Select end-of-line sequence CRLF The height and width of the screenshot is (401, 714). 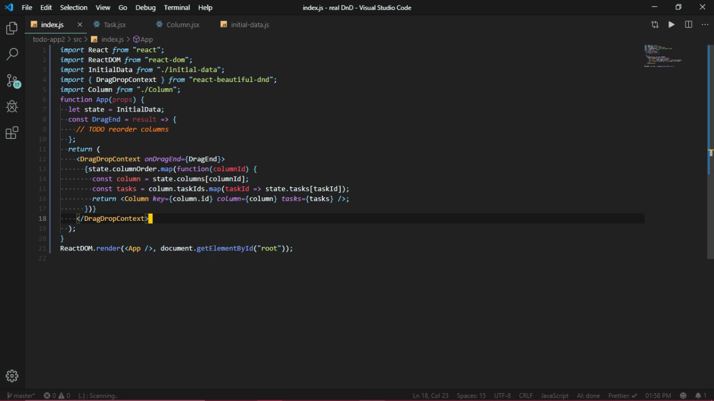pyautogui.click(x=525, y=395)
